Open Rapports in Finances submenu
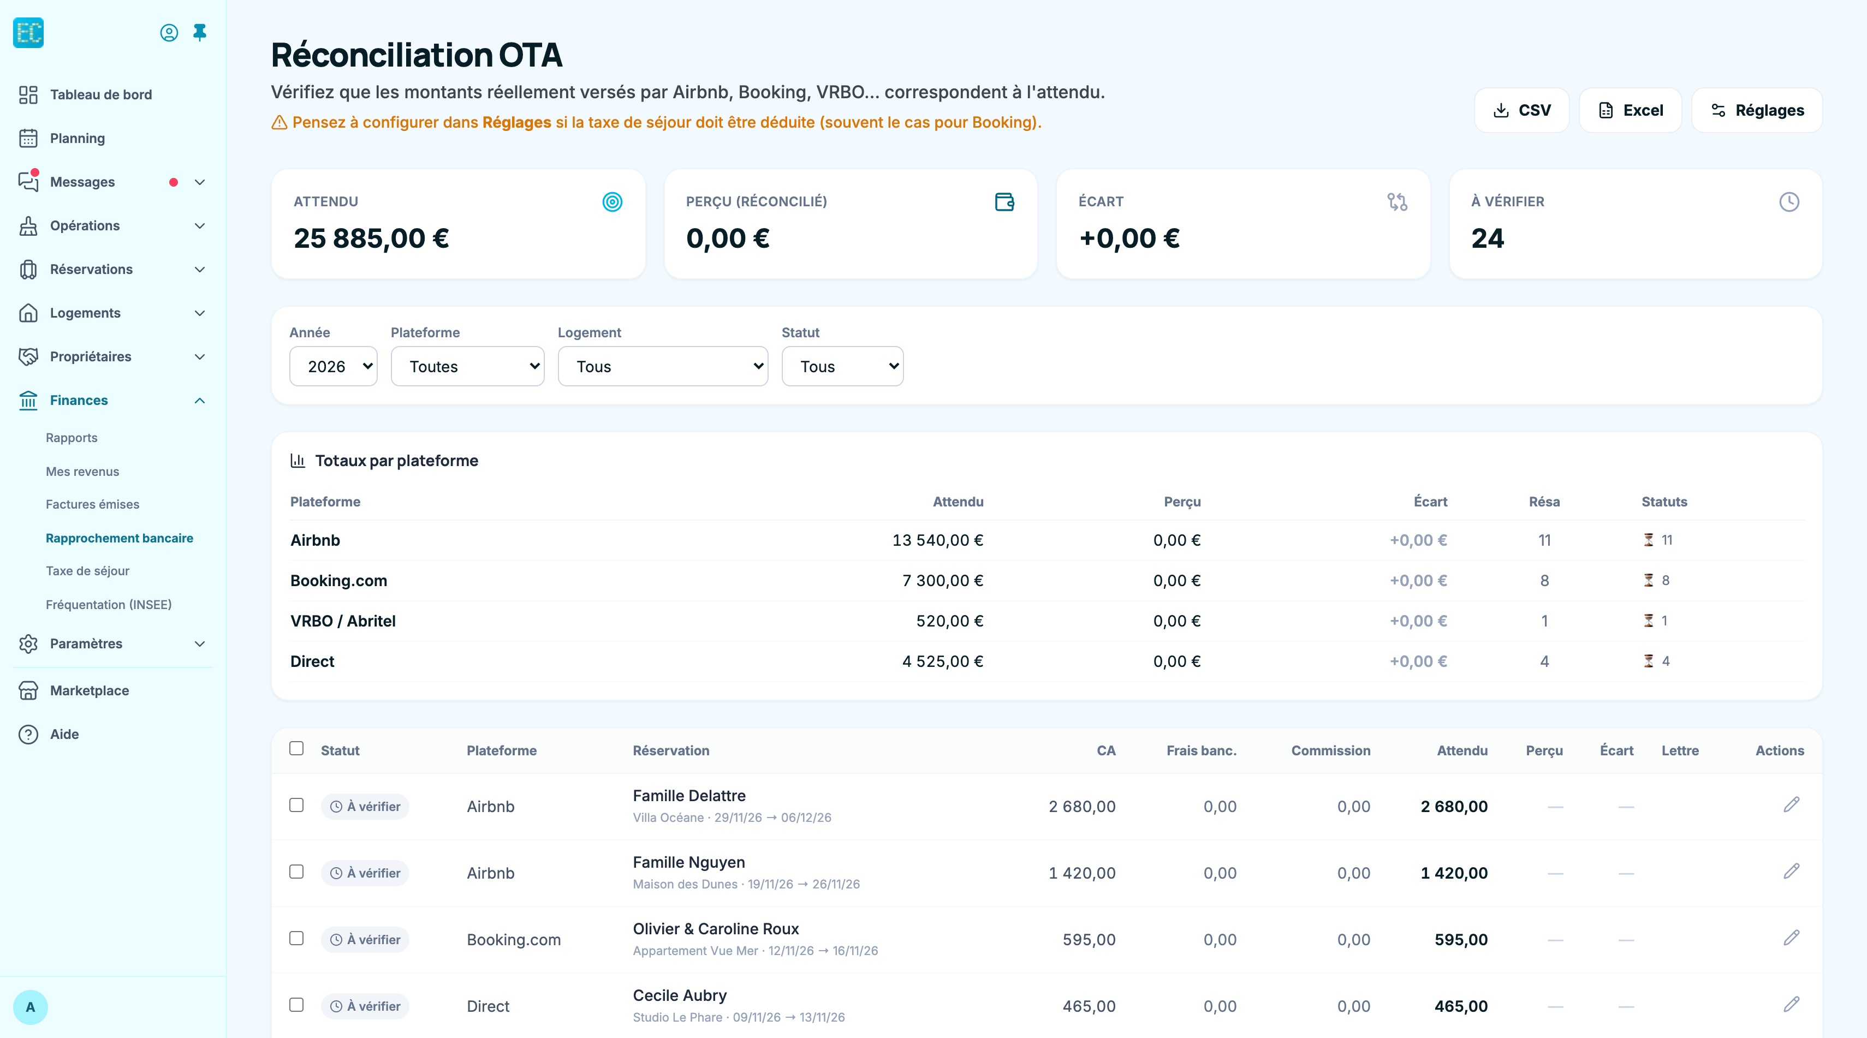Screen dimensions: 1867x1038 click(x=72, y=438)
